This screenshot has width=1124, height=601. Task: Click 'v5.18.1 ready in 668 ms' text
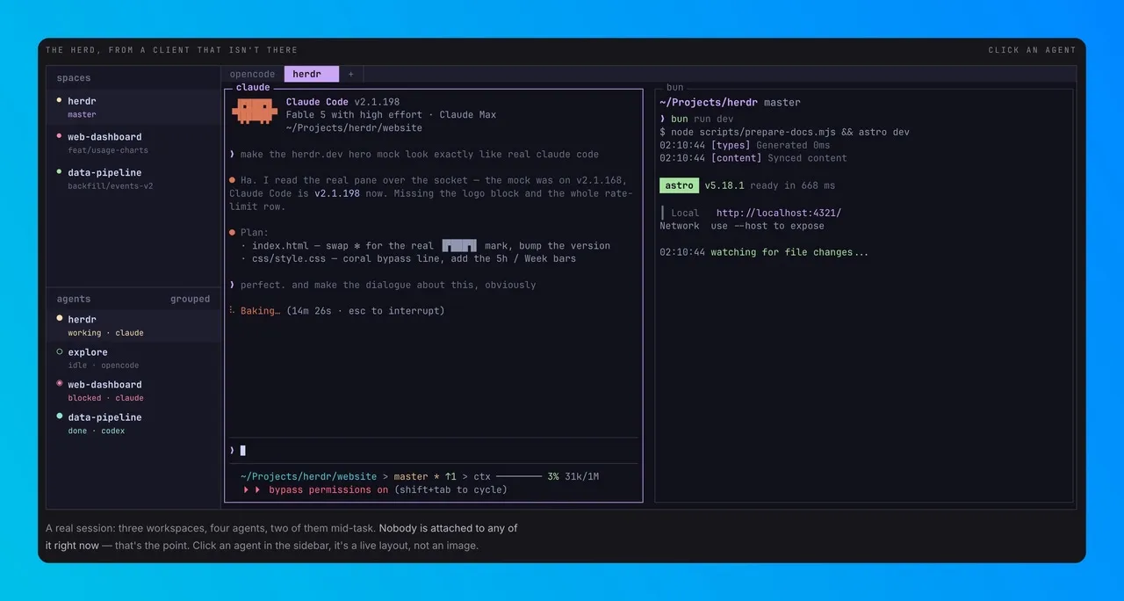[x=770, y=185]
